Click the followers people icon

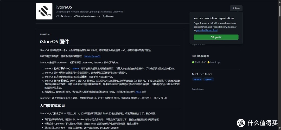tap(58, 16)
